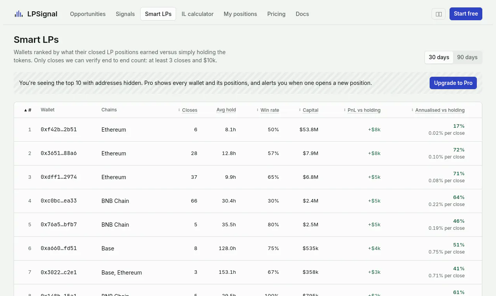The image size is (496, 296).
Task: Click the 66 closes cell
Action: (194, 201)
